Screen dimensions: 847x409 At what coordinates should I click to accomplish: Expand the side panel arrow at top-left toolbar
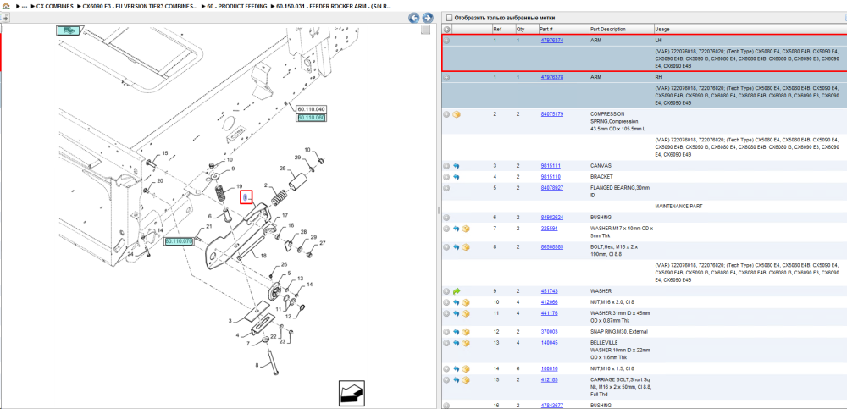tap(4, 17)
